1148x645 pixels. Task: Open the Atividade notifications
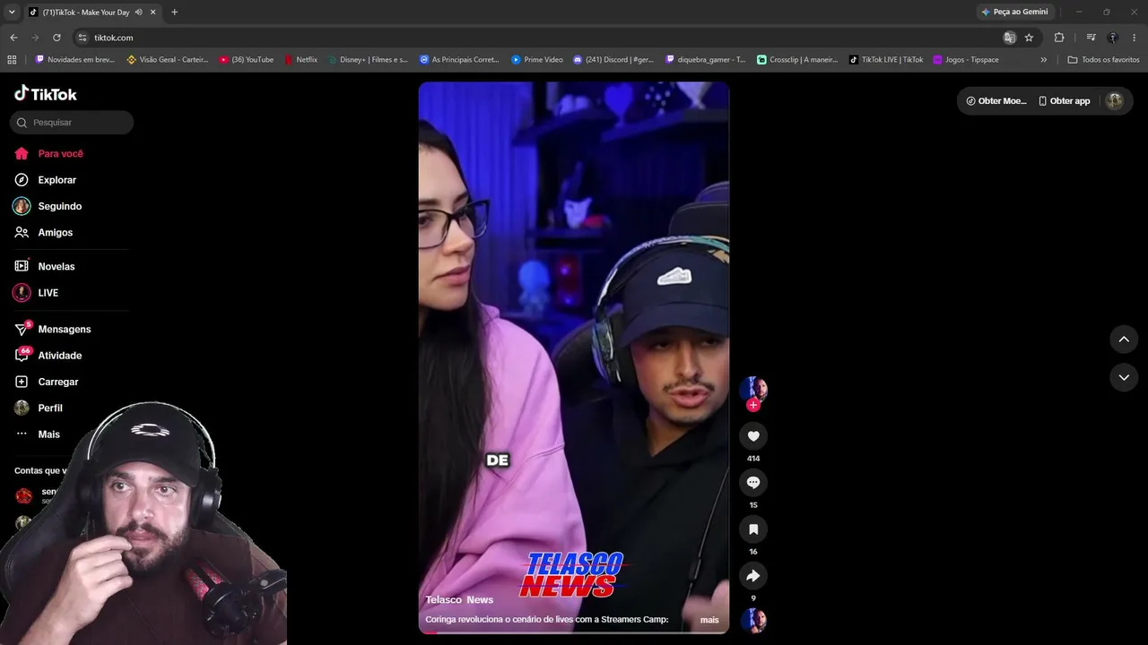pyautogui.click(x=48, y=356)
